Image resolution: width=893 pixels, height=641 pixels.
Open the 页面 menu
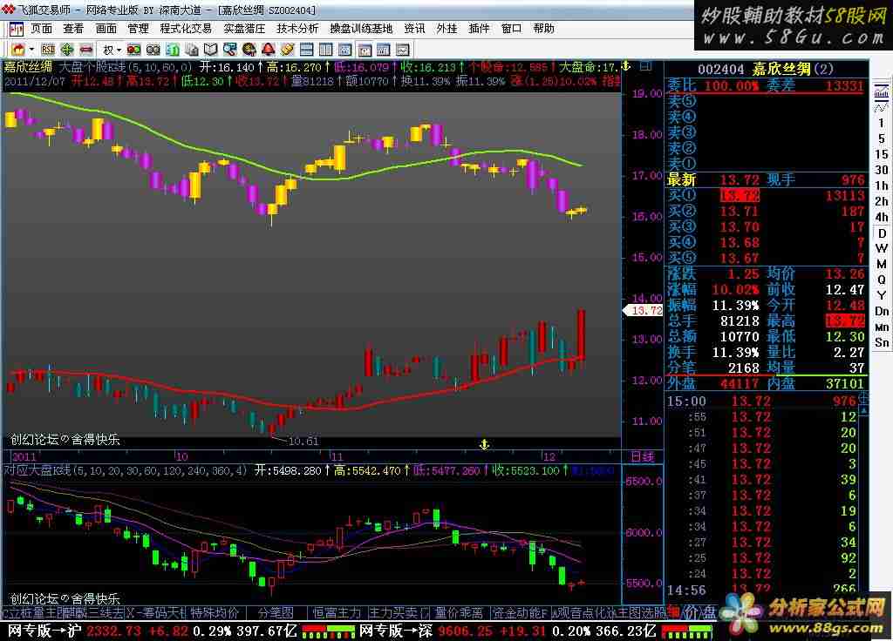[x=41, y=29]
